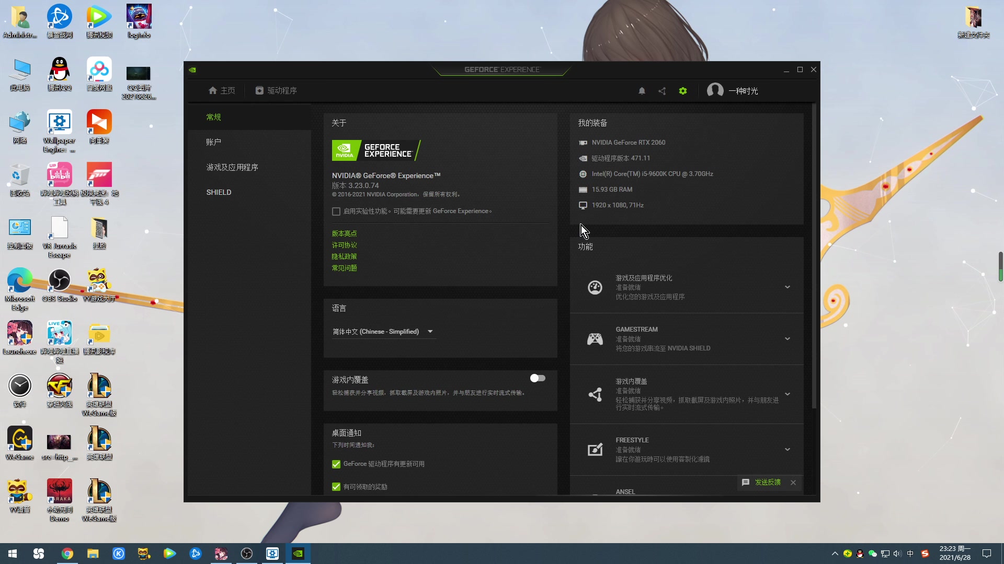
Task: Open 腾讯视频 desktop shortcut
Action: click(99, 21)
